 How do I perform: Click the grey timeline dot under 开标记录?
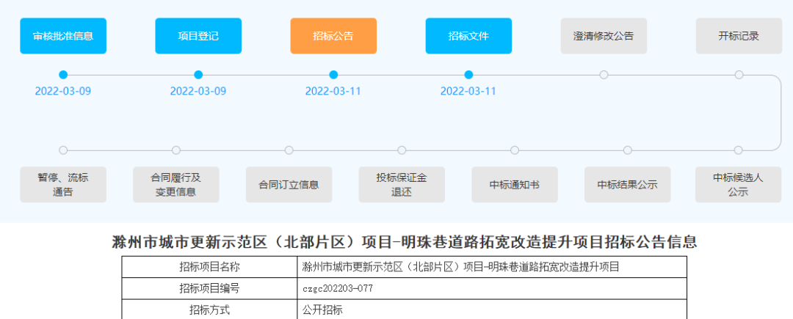click(x=739, y=75)
